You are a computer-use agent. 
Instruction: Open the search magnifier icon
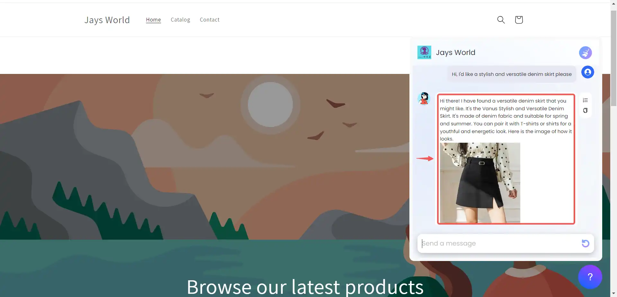coord(501,20)
